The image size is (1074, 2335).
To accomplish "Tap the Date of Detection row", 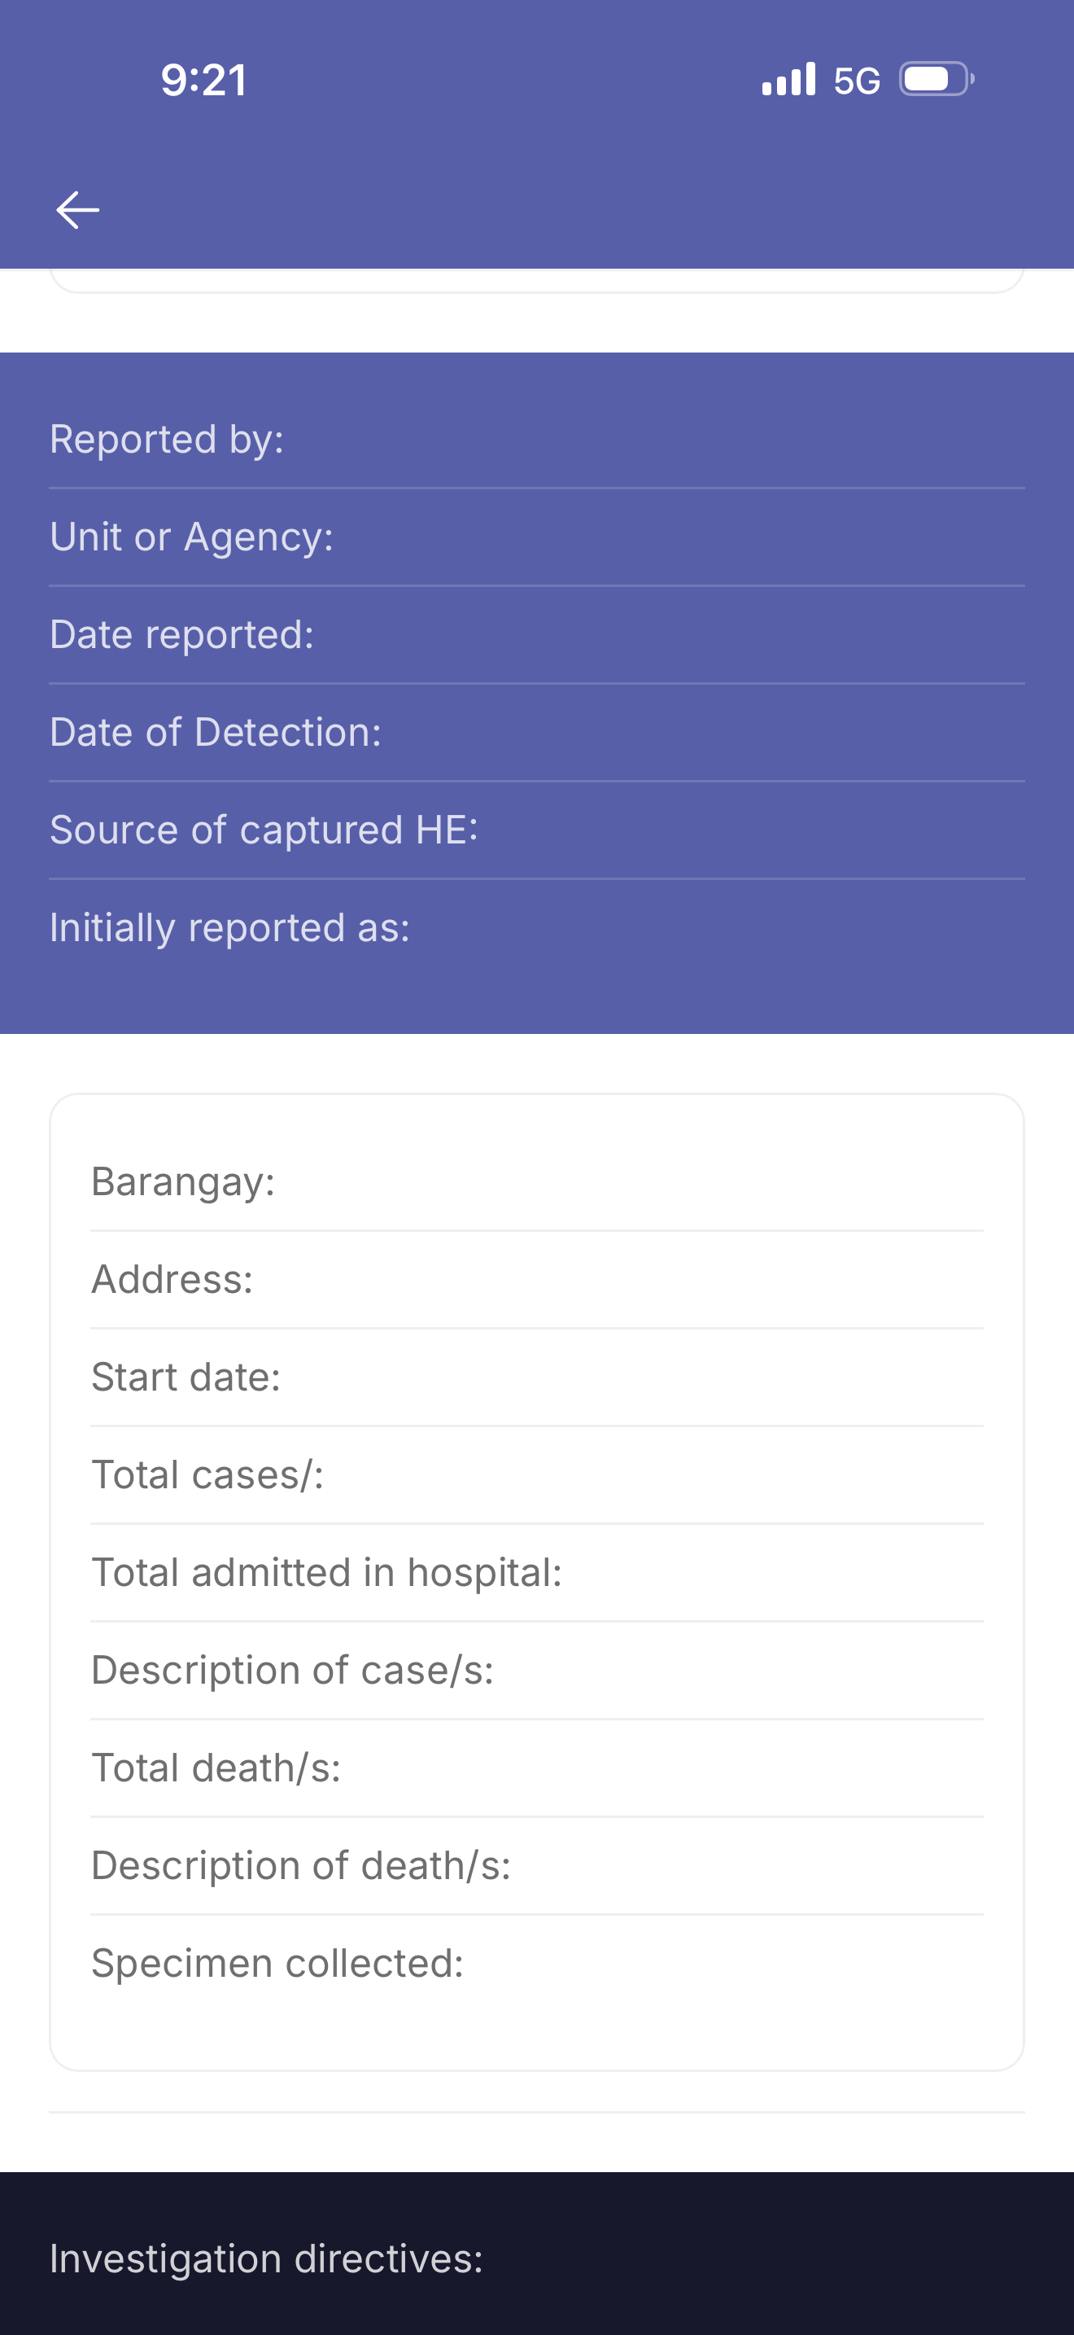I will (x=536, y=733).
